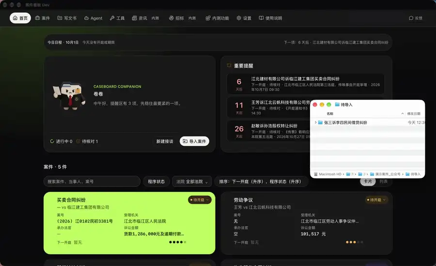
Task: Close the 待导入 Finder window
Action: pos(315,104)
